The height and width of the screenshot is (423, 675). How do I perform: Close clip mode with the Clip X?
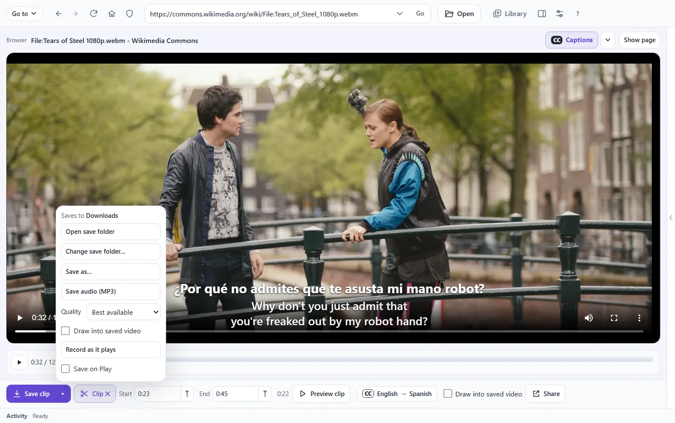pos(108,393)
